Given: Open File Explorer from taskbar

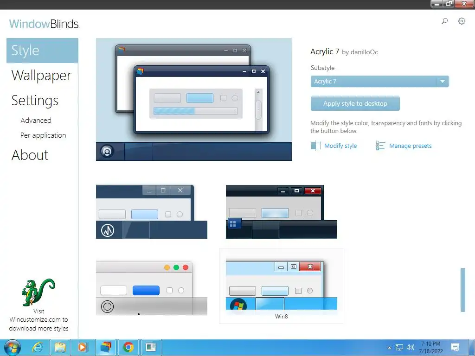Looking at the screenshot, I should 60,347.
